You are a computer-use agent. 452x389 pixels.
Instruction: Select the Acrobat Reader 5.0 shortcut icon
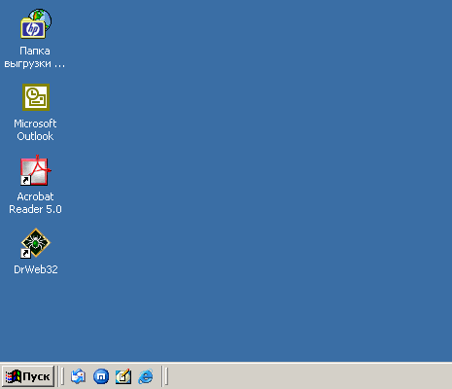(x=36, y=170)
